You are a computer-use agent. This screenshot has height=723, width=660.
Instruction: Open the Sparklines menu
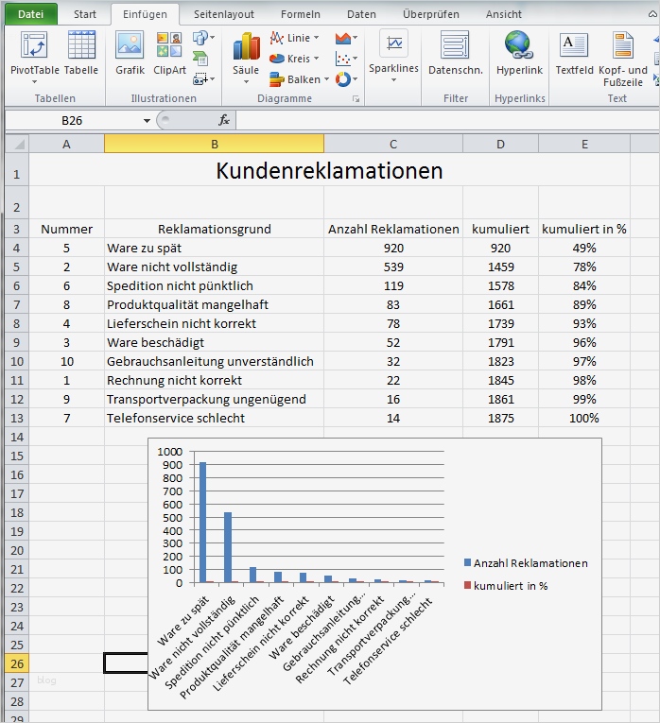tap(393, 56)
